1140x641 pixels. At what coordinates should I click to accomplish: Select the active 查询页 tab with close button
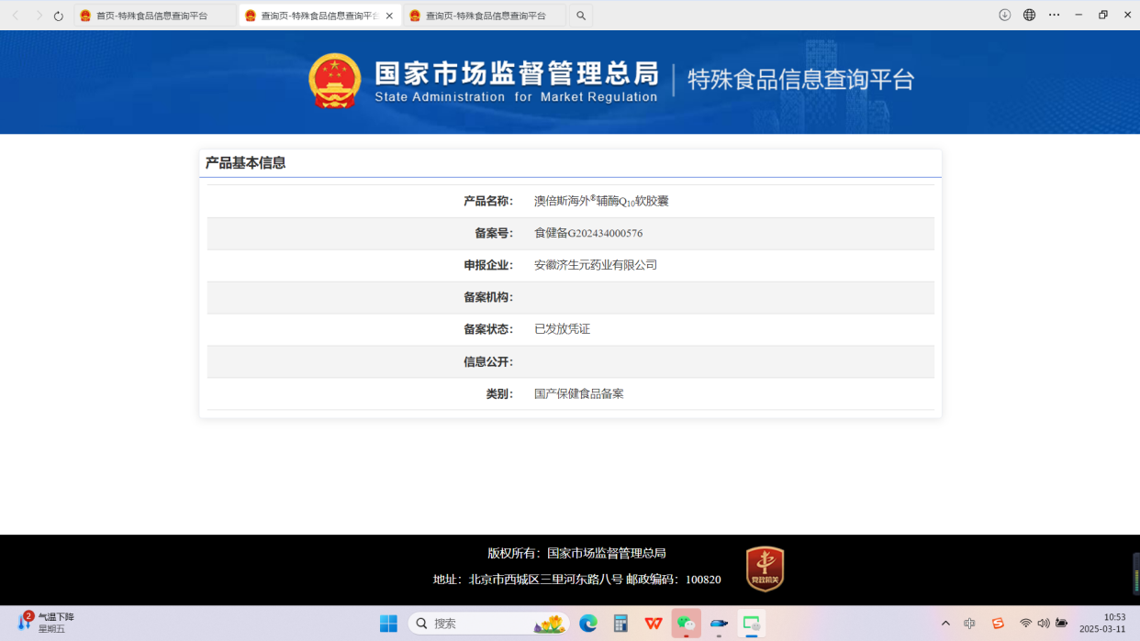click(319, 16)
